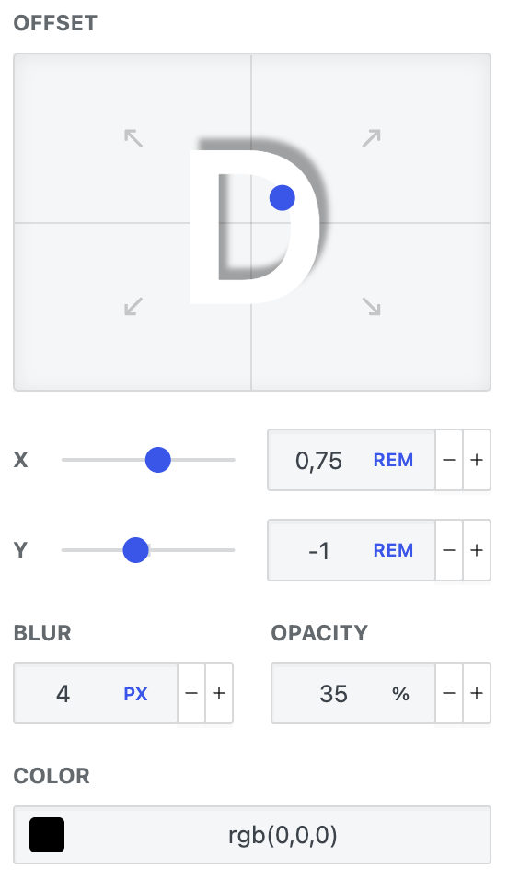The width and height of the screenshot is (508, 881).
Task: Click the rgb(0,0,0) color value field
Action: point(252,835)
